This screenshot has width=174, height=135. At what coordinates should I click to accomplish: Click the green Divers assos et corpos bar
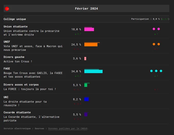tap(86, 85)
